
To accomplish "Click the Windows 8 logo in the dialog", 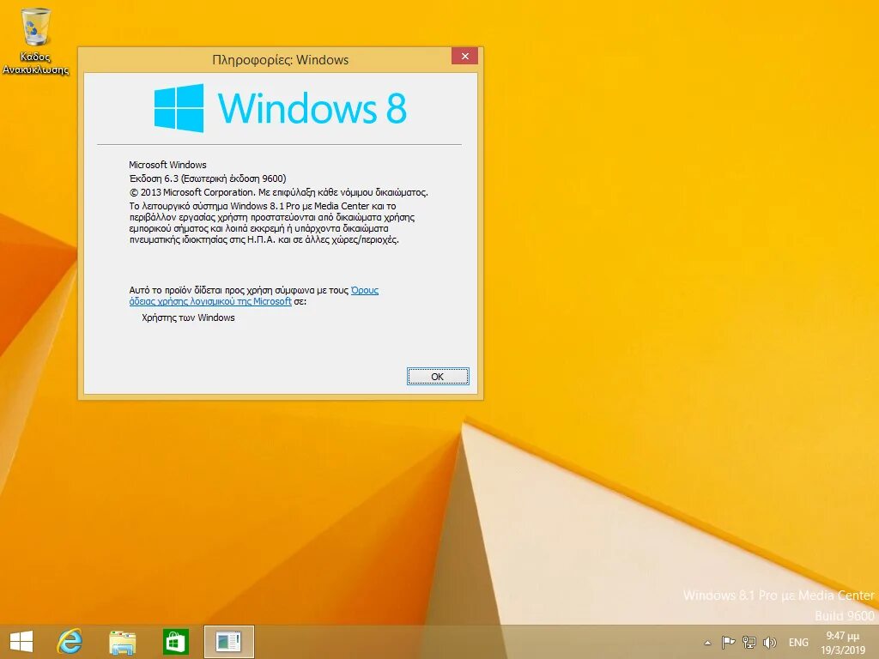I will pos(281,108).
